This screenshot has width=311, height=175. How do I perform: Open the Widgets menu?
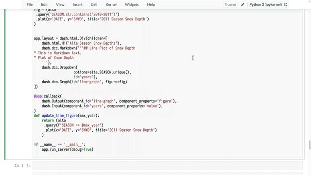[x=132, y=4]
